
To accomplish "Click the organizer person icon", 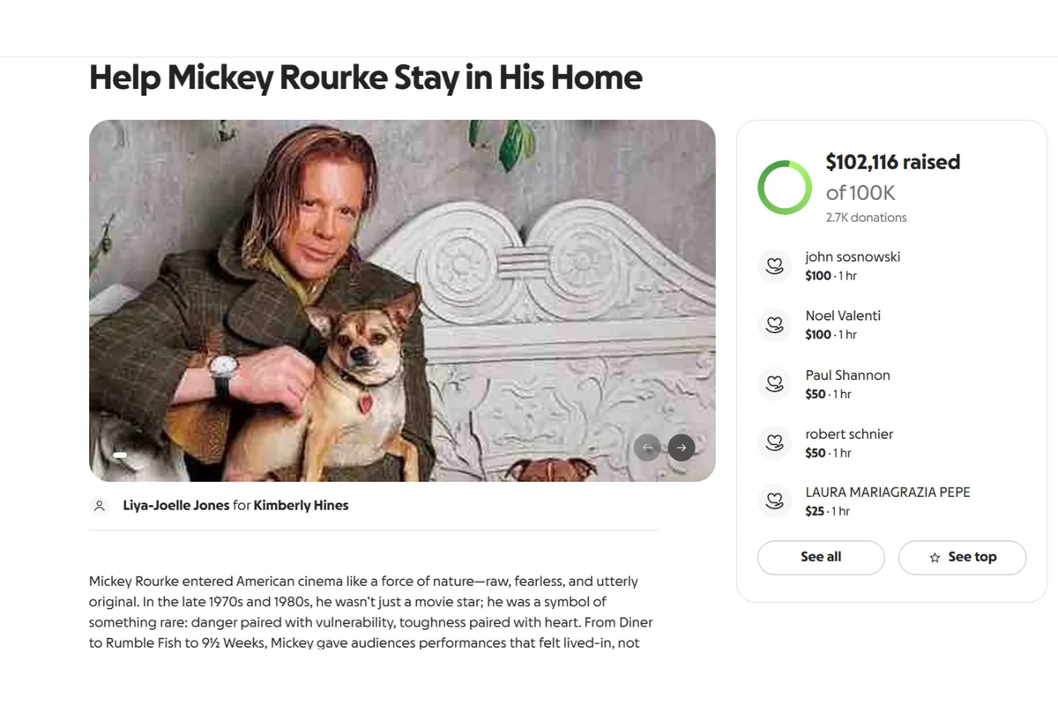I will click(100, 506).
